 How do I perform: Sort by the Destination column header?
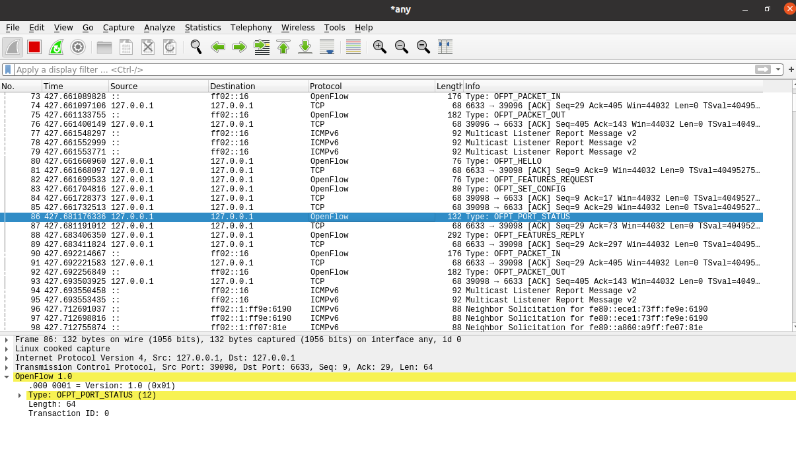click(258, 87)
